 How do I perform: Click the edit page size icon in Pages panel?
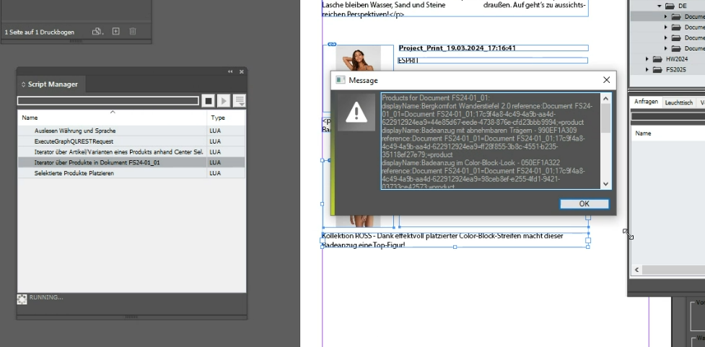[x=97, y=32]
